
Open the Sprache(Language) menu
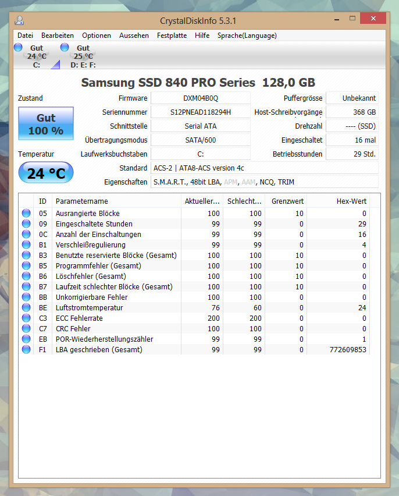coord(247,36)
